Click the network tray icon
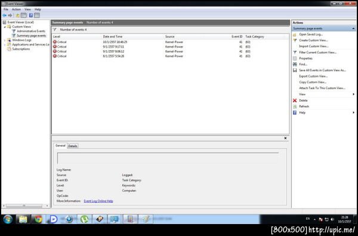Screen dimensions: 358x236 pos(326,219)
